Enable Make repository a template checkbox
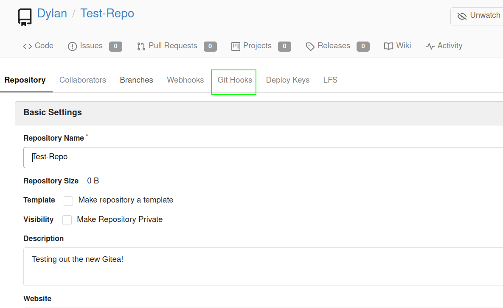Screen dimensions: 503x308 [68, 201]
